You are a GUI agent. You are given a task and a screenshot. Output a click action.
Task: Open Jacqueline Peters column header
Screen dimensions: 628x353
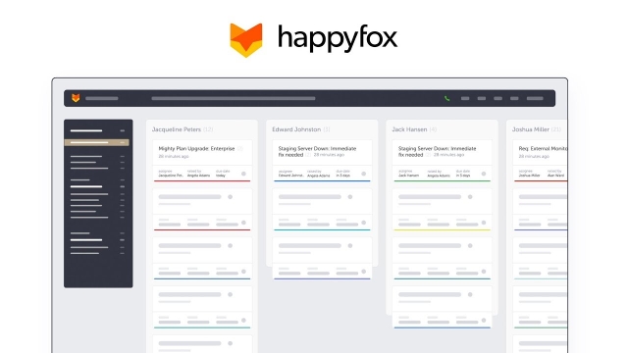pyautogui.click(x=177, y=129)
